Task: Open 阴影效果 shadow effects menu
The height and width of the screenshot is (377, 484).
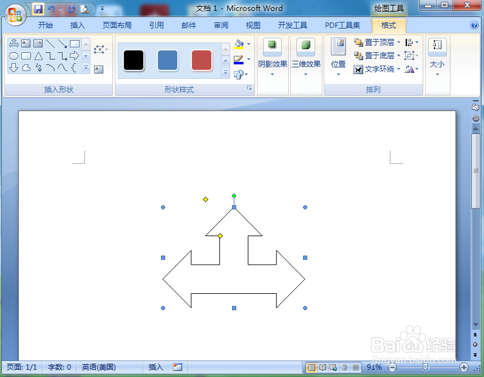Action: point(273,58)
